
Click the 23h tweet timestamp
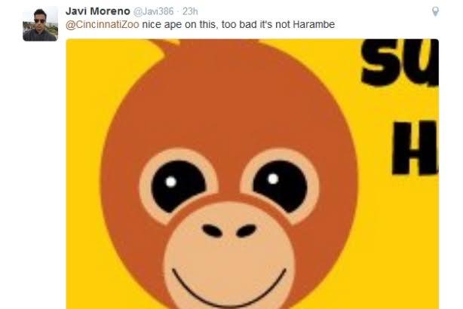[x=190, y=11]
